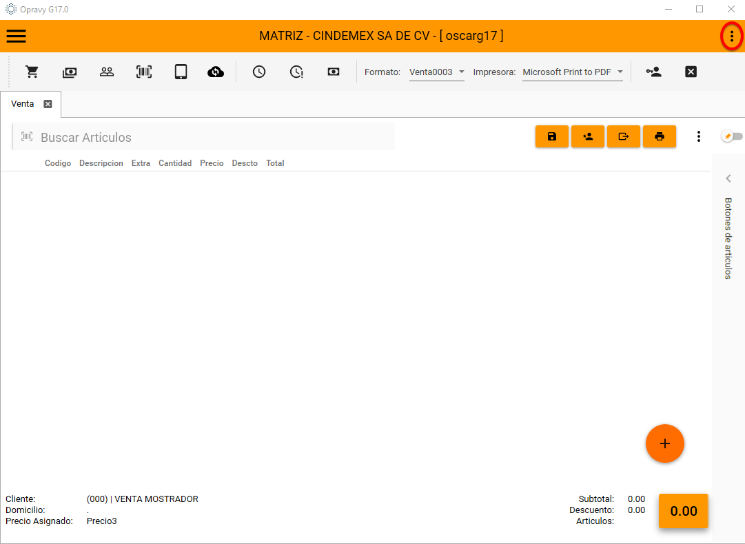The width and height of the screenshot is (745, 544).
Task: Click the Descuento label
Action: 591,510
